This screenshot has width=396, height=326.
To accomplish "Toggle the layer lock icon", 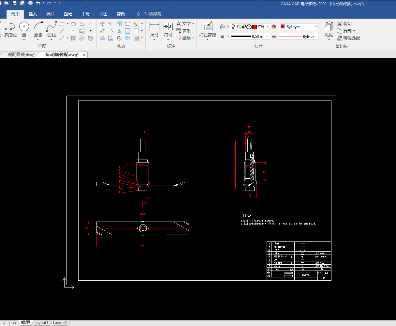I will pyautogui.click(x=243, y=27).
